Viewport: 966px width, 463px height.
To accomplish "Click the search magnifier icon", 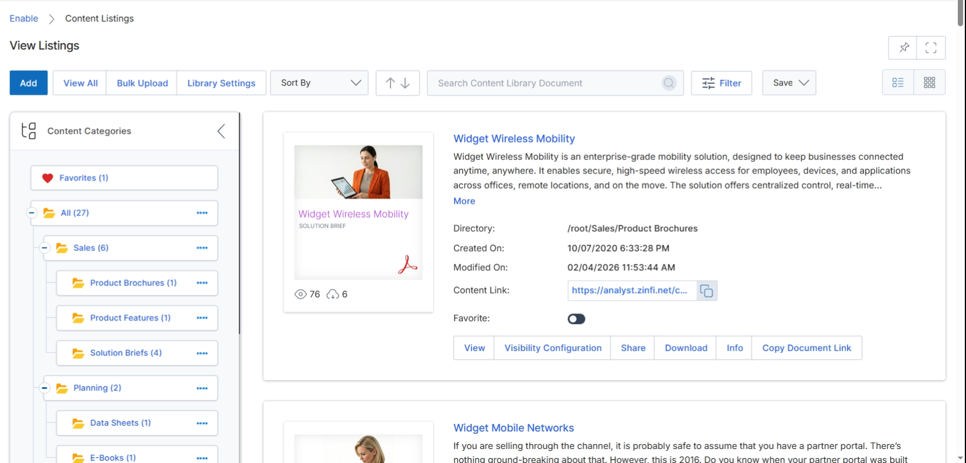I will coord(669,83).
